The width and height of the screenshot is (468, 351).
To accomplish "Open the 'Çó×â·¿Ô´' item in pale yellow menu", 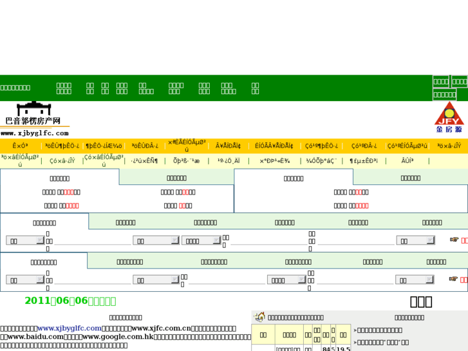I will (62, 161).
